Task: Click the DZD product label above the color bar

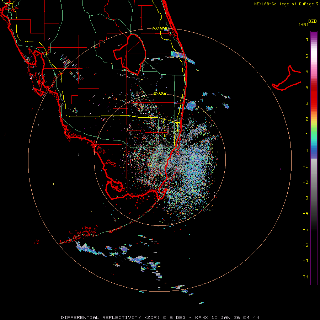Action: (x=313, y=21)
